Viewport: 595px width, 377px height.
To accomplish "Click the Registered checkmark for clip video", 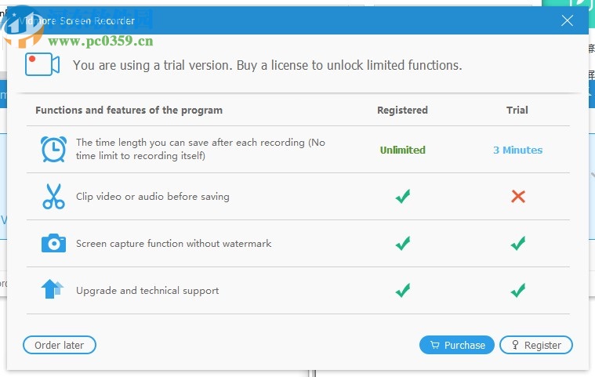I will (x=402, y=197).
